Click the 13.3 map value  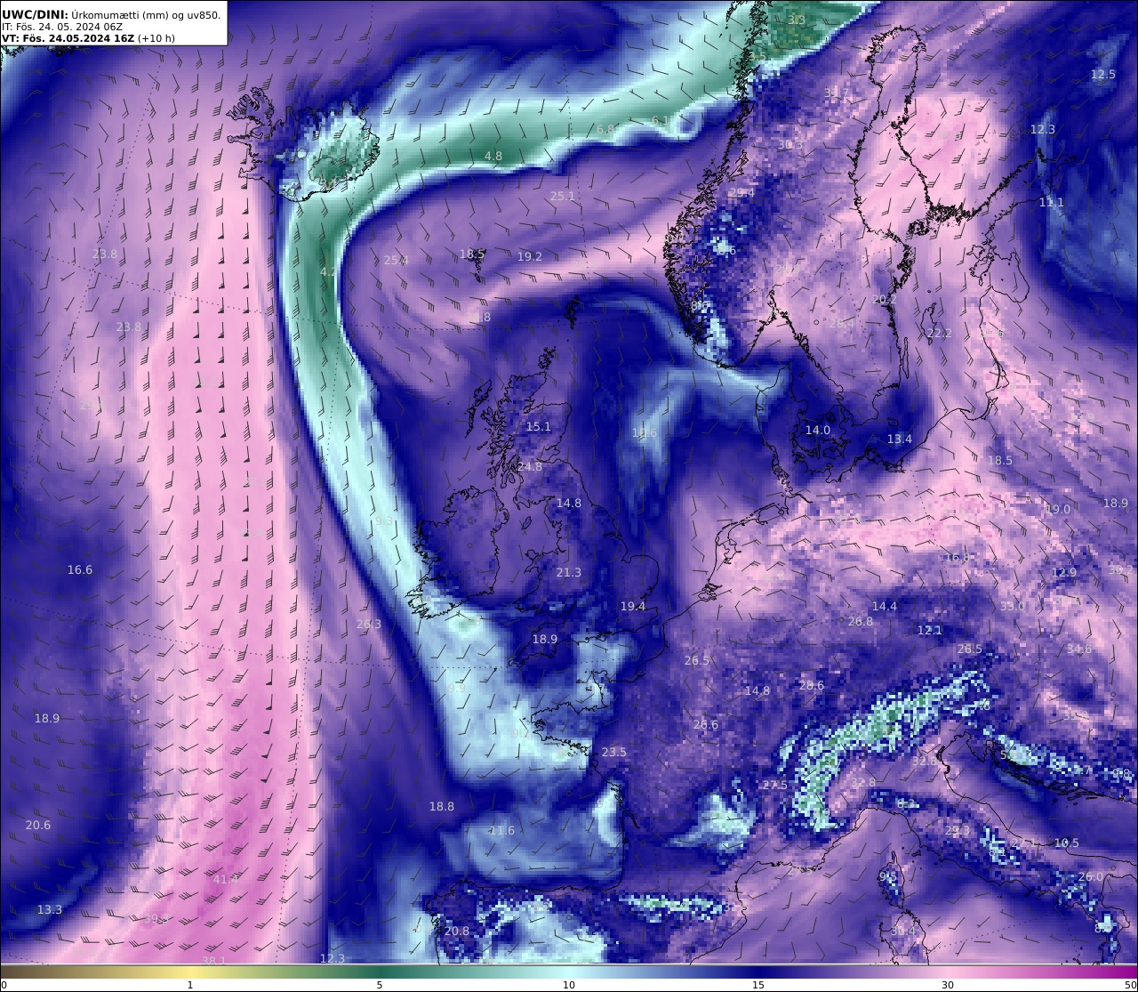click(51, 910)
